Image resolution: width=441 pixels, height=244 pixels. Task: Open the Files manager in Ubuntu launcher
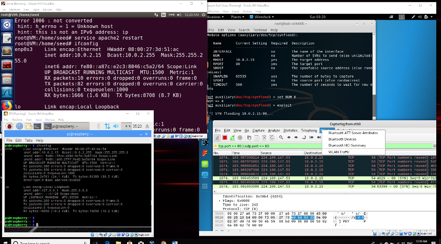click(x=6, y=78)
